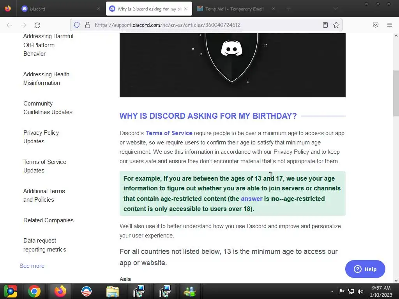Toggle reader view icon

pyautogui.click(x=325, y=25)
